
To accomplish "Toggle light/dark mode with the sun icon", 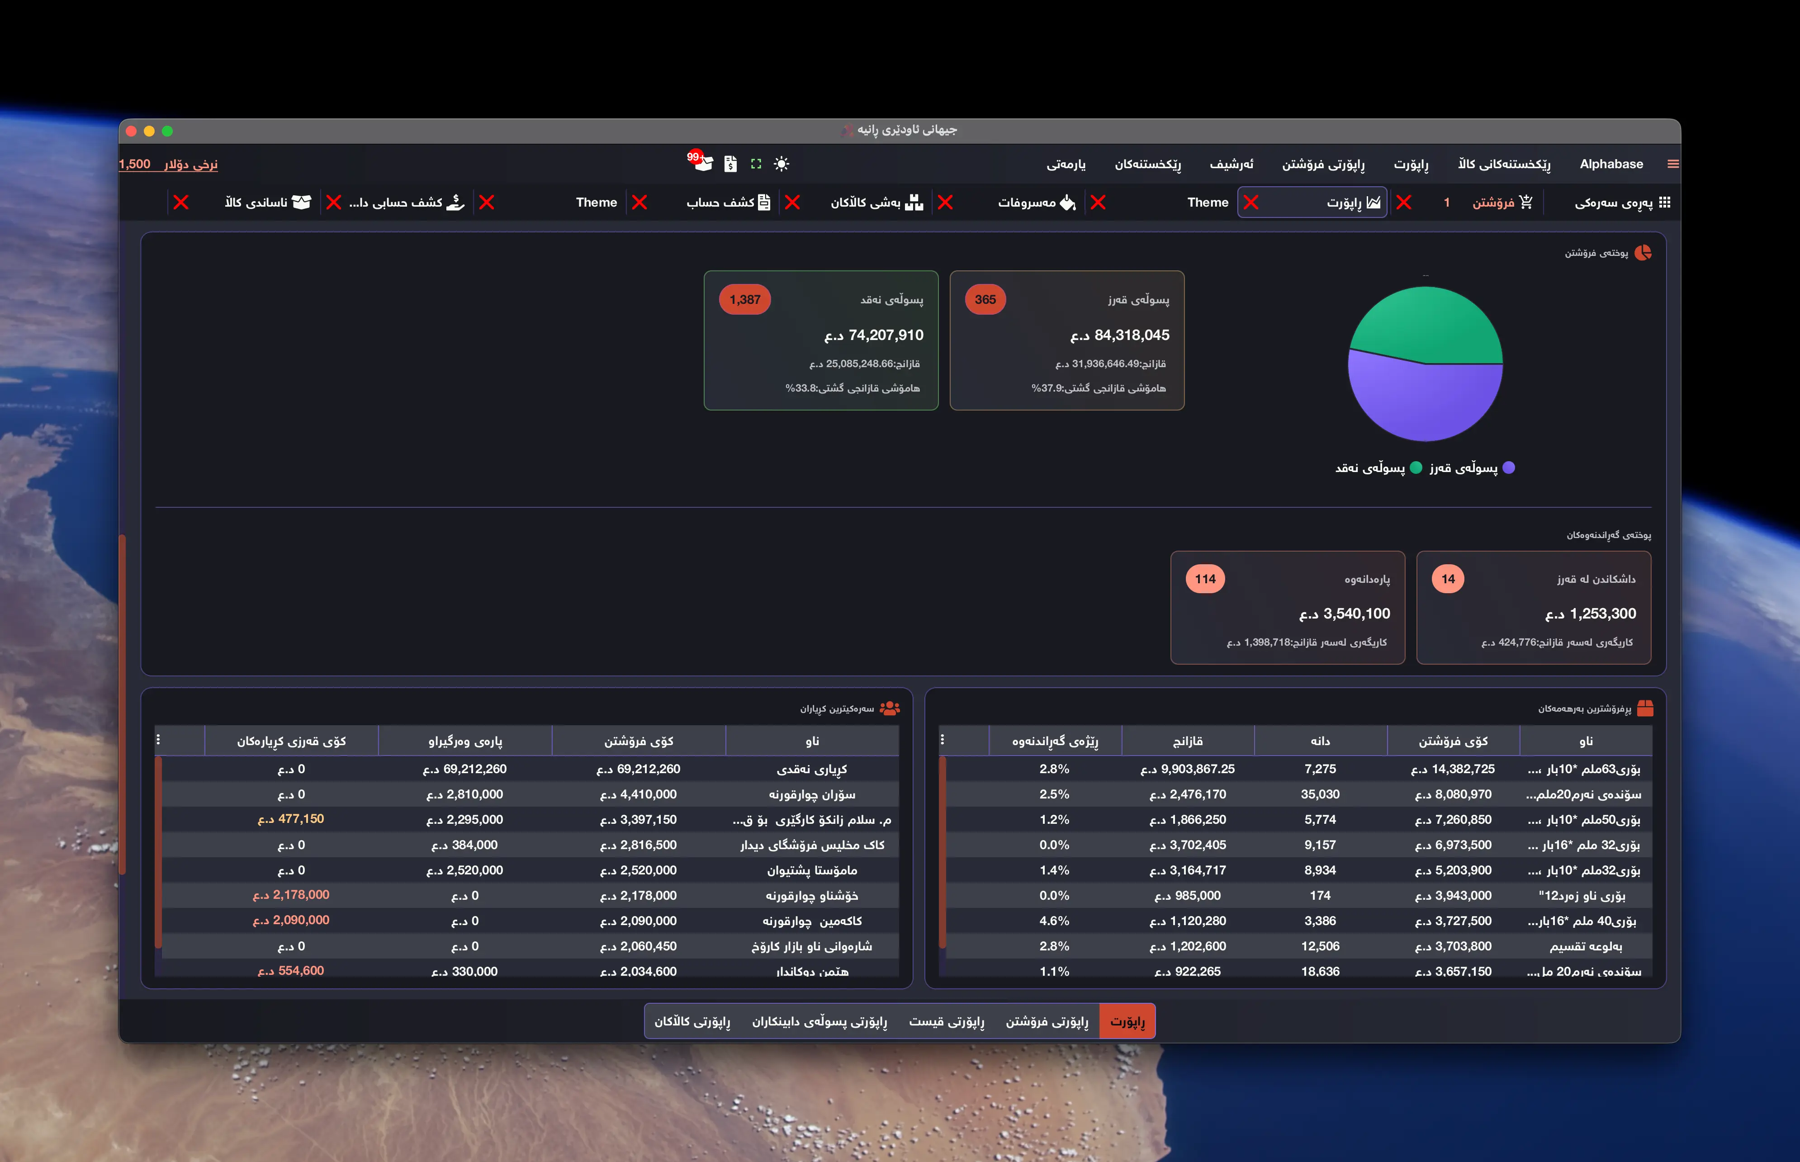I will (781, 164).
